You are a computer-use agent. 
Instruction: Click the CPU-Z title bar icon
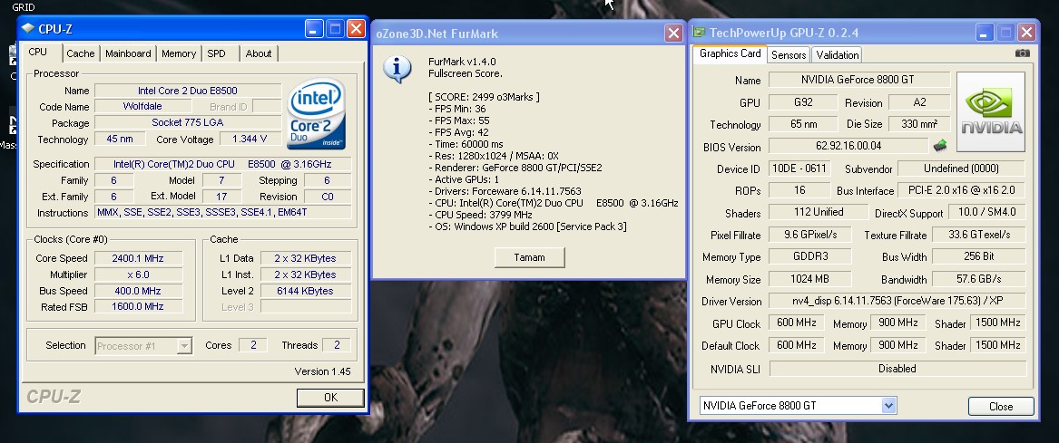(x=28, y=29)
